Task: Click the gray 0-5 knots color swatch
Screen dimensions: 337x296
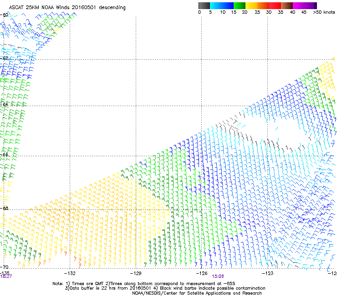Action: tap(204, 5)
